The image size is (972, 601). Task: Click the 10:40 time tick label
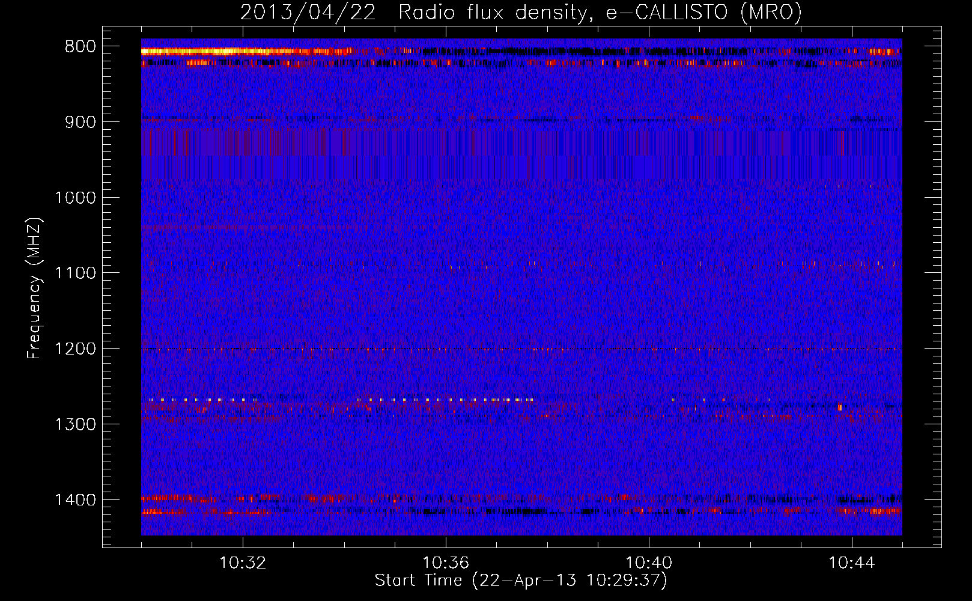tap(649, 563)
